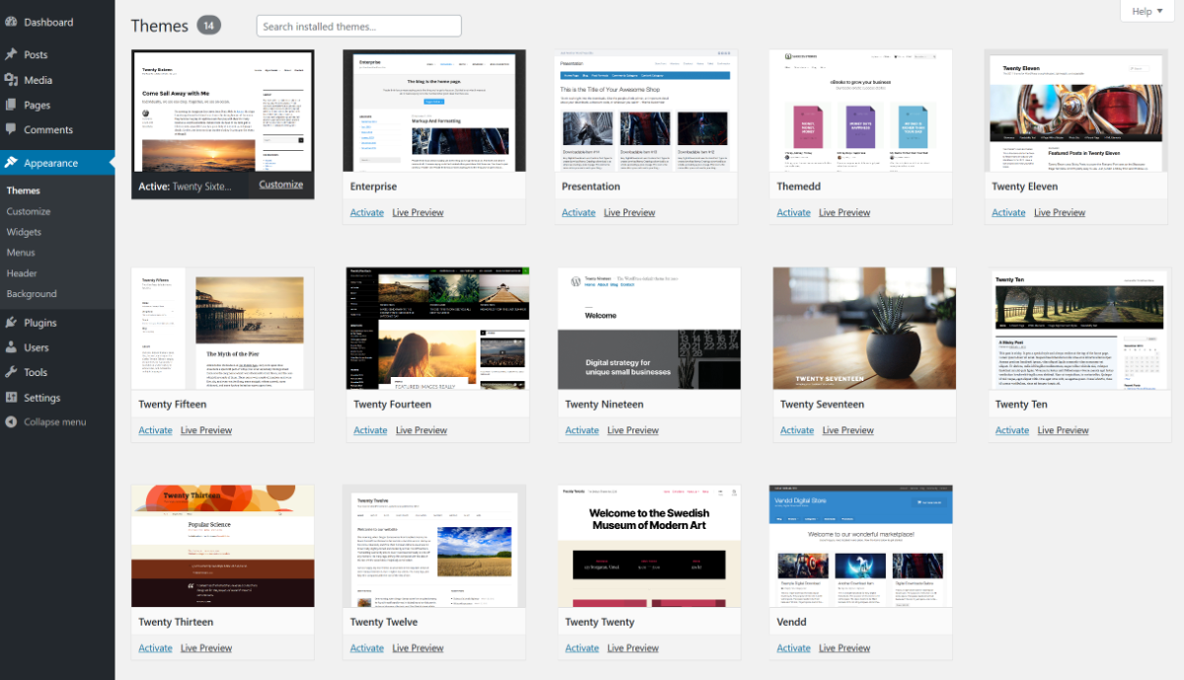This screenshot has height=680, width=1184.
Task: Open Themes submenu item
Action: coord(23,190)
